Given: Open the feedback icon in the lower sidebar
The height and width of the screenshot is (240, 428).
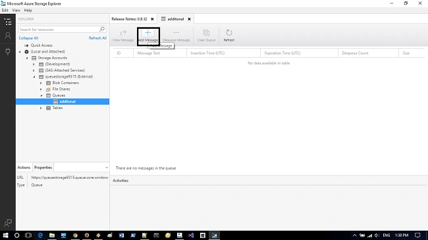Looking at the screenshot, I should point(8,223).
